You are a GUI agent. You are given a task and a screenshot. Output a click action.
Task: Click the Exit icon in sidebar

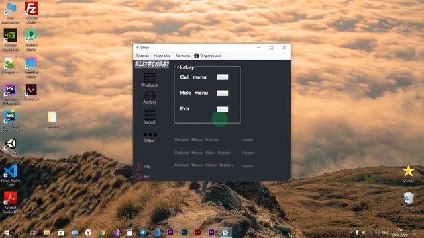point(138,177)
